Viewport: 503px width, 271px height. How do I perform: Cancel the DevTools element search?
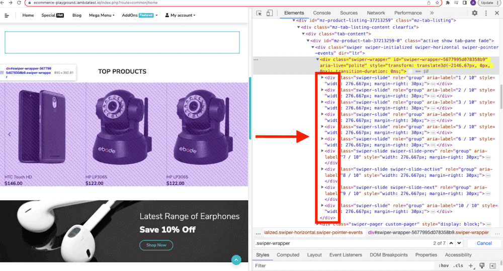pos(484,243)
